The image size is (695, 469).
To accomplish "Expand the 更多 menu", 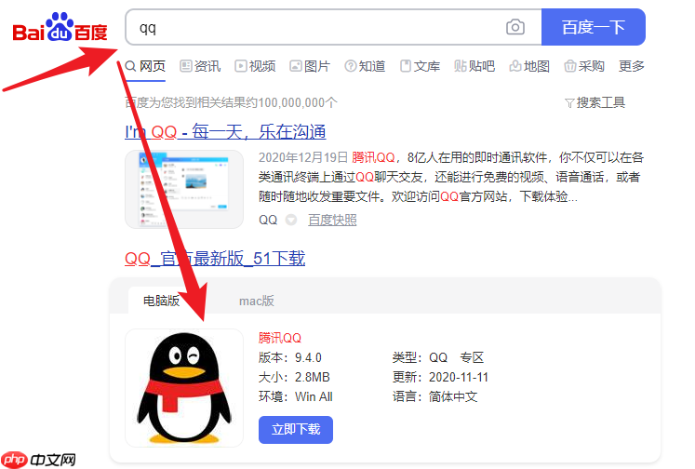I will click(632, 66).
